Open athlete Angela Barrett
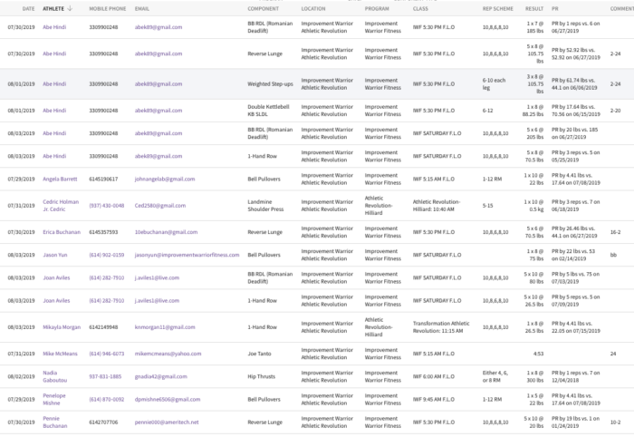Screen dimensions: 634x437 pyautogui.click(x=60, y=179)
